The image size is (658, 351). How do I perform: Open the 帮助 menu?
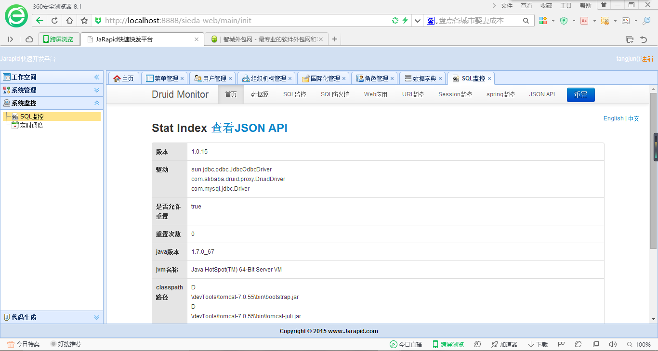pyautogui.click(x=586, y=5)
